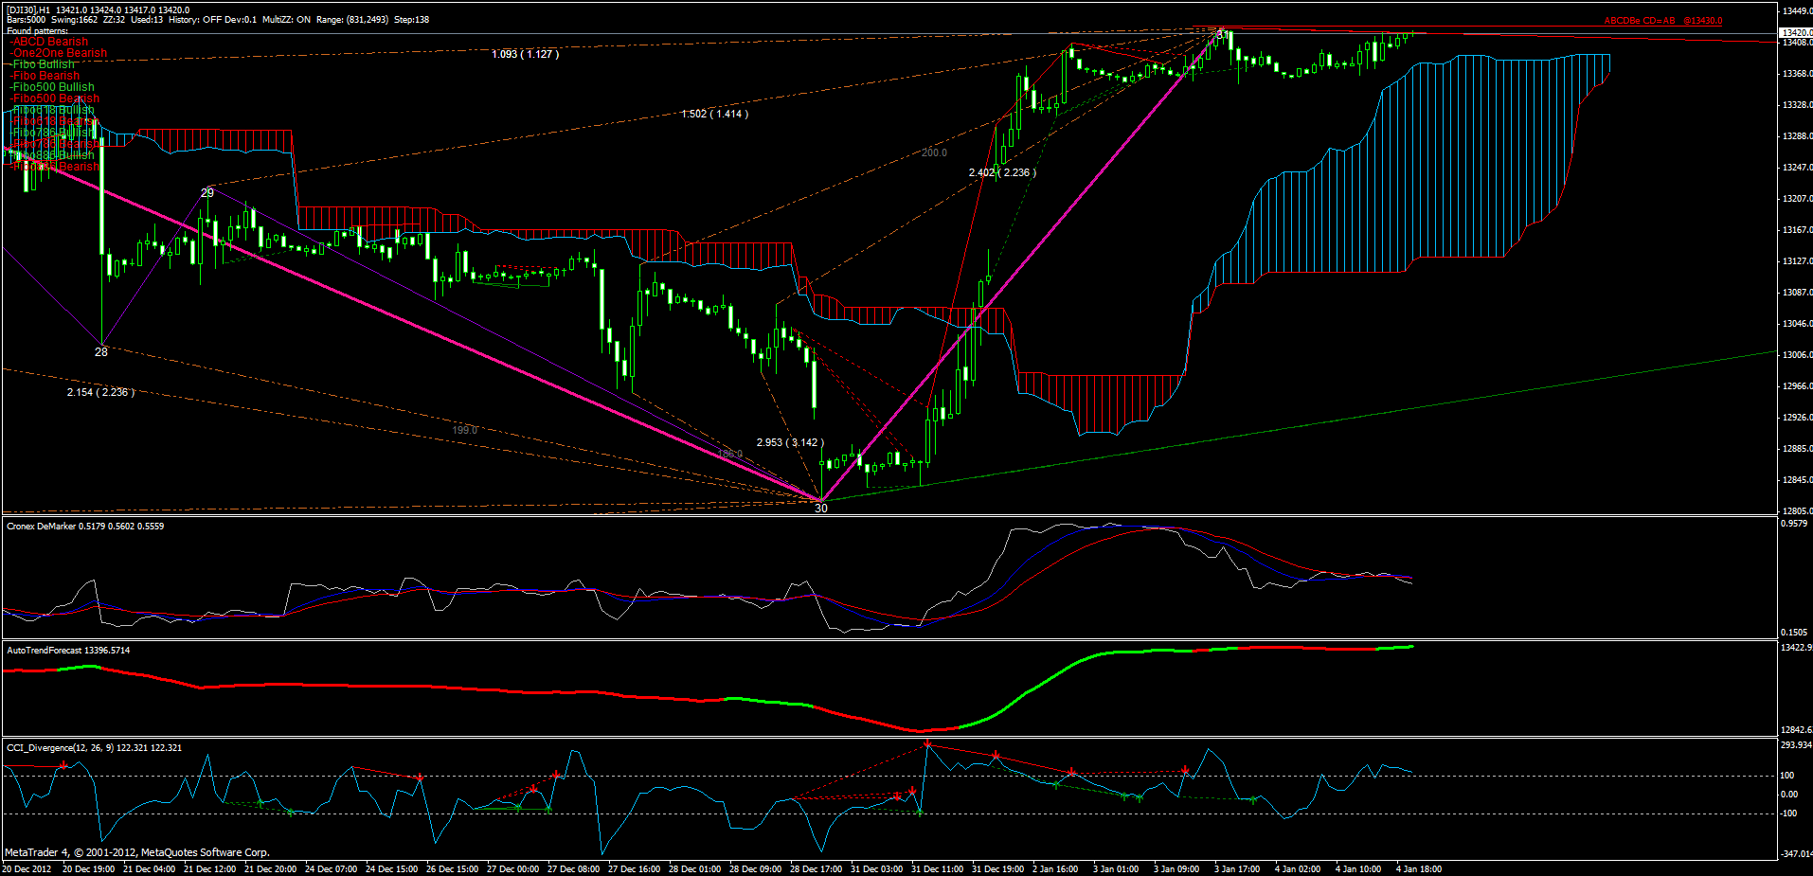The height and width of the screenshot is (876, 1813).
Task: Click the 'AutoTrendForecast 13396.5714' indicator label
Action: (68, 651)
